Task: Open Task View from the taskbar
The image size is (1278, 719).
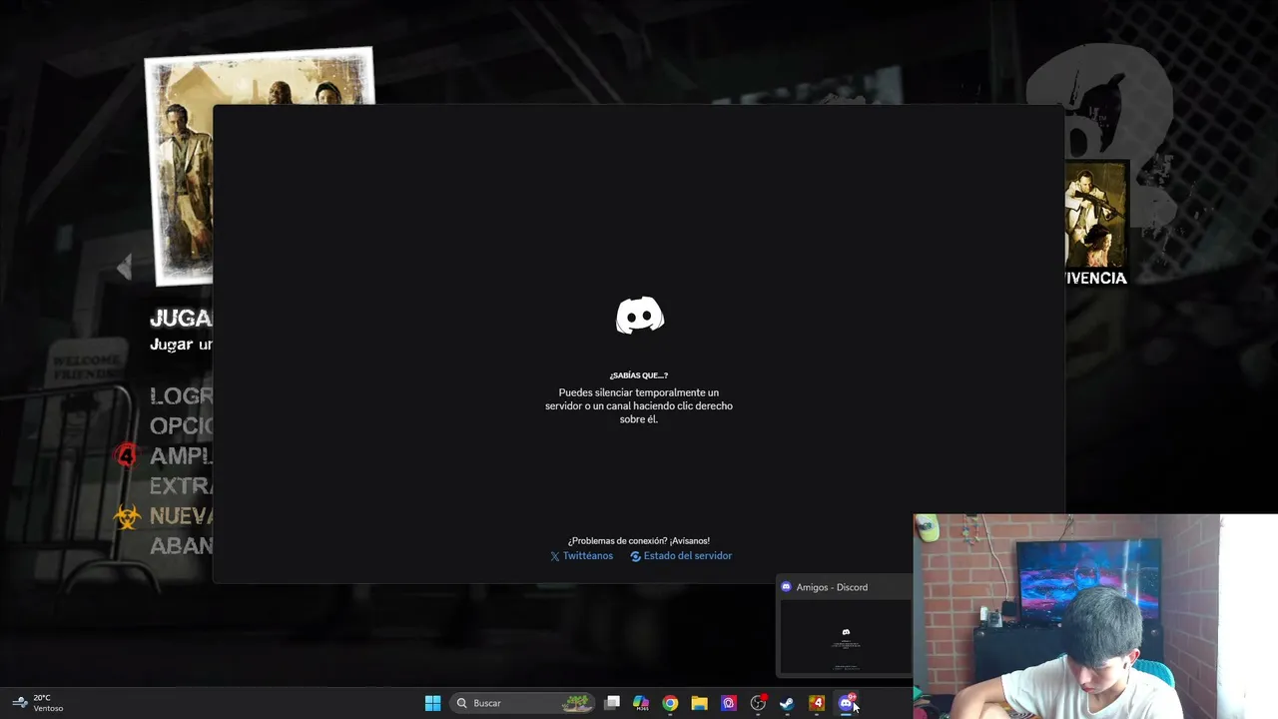Action: pyautogui.click(x=612, y=703)
